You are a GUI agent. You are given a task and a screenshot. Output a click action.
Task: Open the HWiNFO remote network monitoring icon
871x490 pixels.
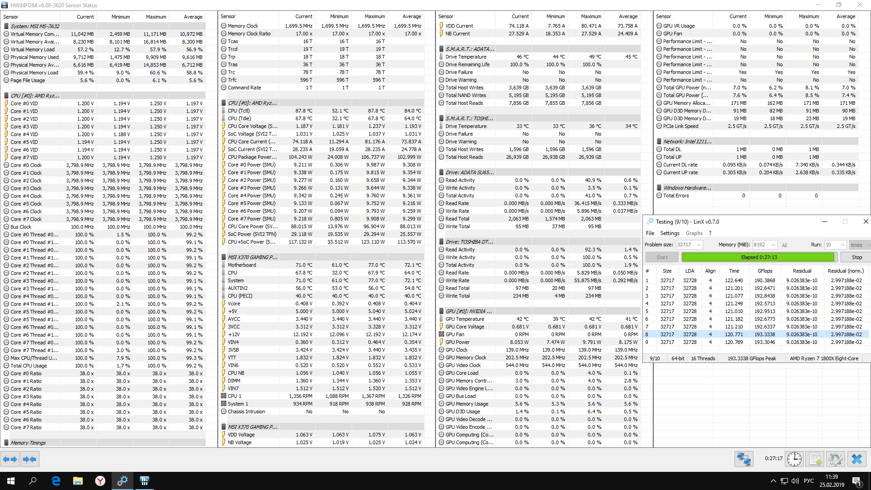[x=744, y=459]
